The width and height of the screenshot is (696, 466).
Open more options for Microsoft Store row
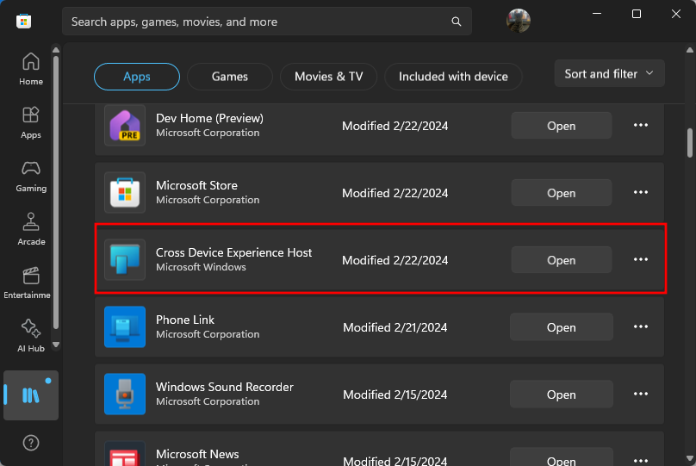pos(641,192)
